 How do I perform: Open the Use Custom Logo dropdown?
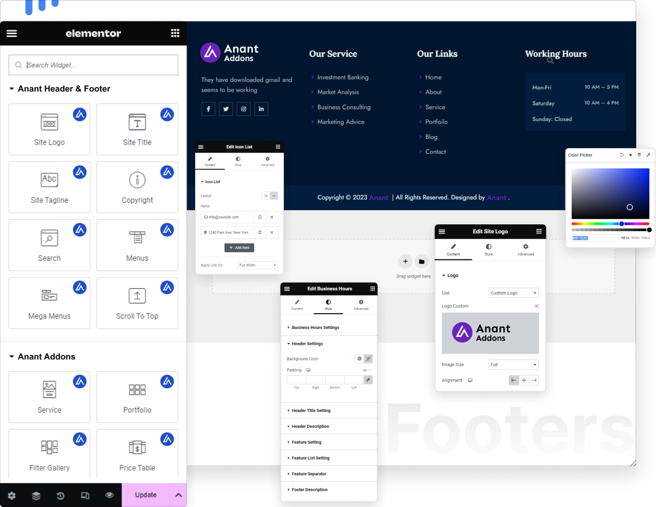click(513, 293)
